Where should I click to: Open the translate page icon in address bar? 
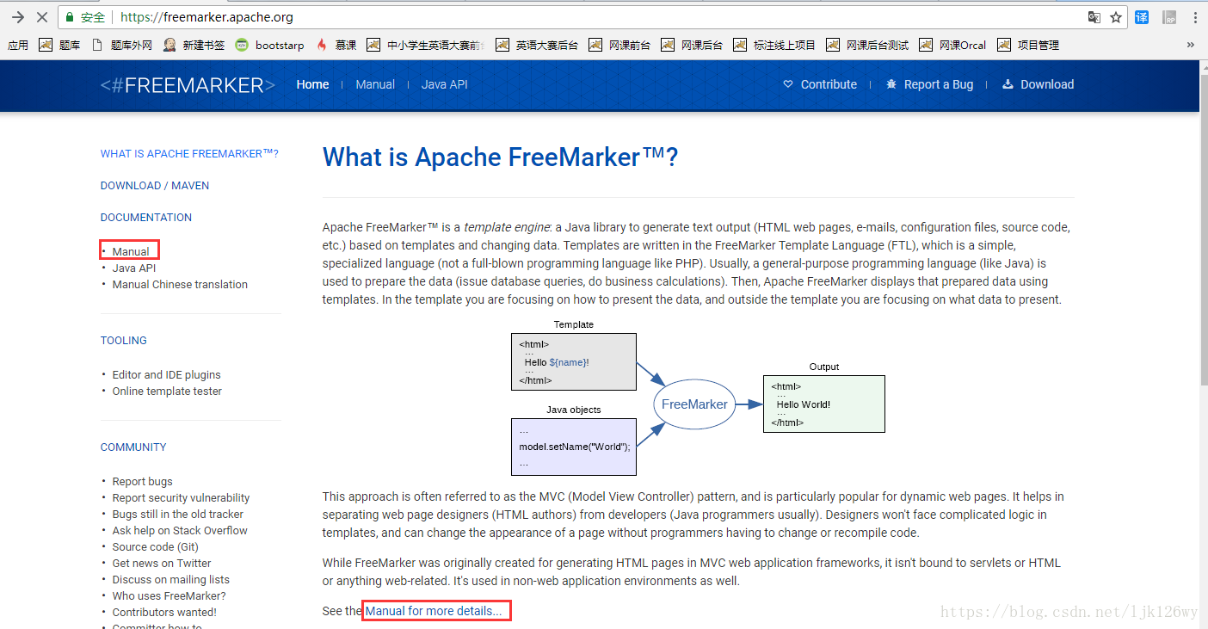[1094, 17]
